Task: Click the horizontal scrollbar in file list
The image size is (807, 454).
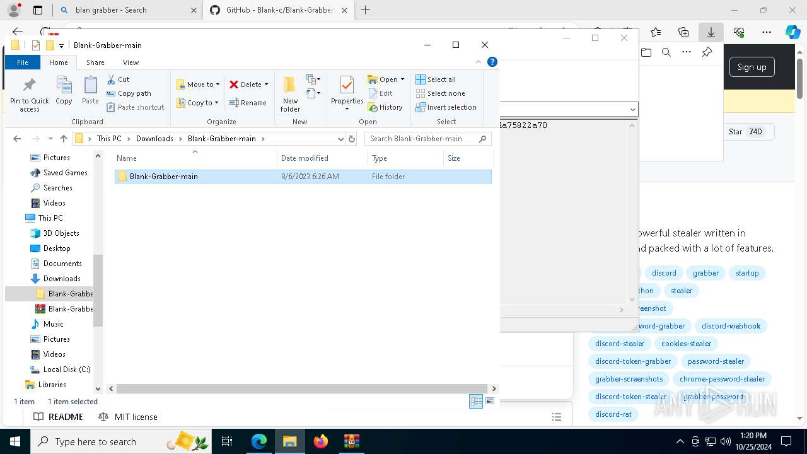Action: 302,388
